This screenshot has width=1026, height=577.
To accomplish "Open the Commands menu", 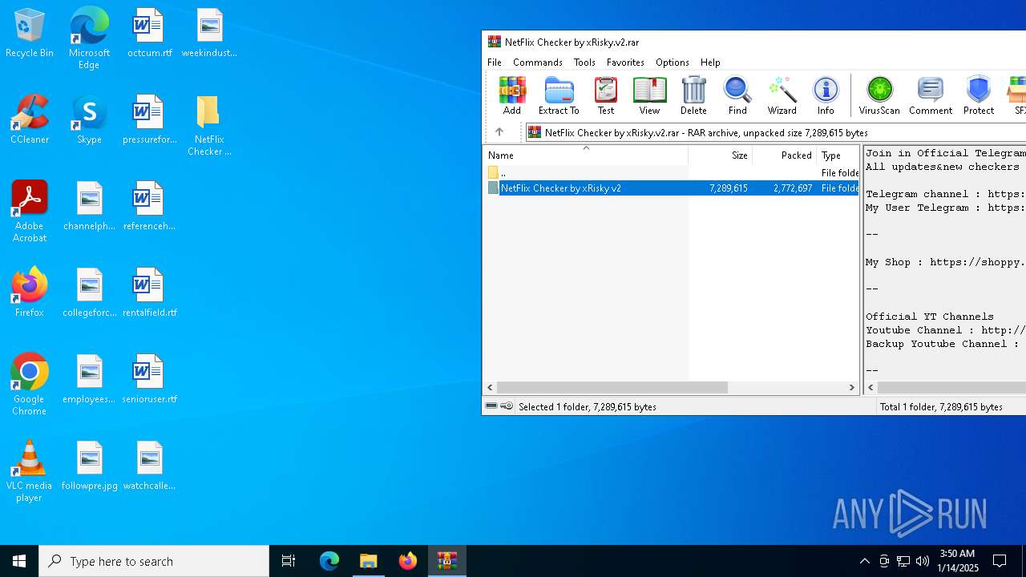I will click(538, 62).
